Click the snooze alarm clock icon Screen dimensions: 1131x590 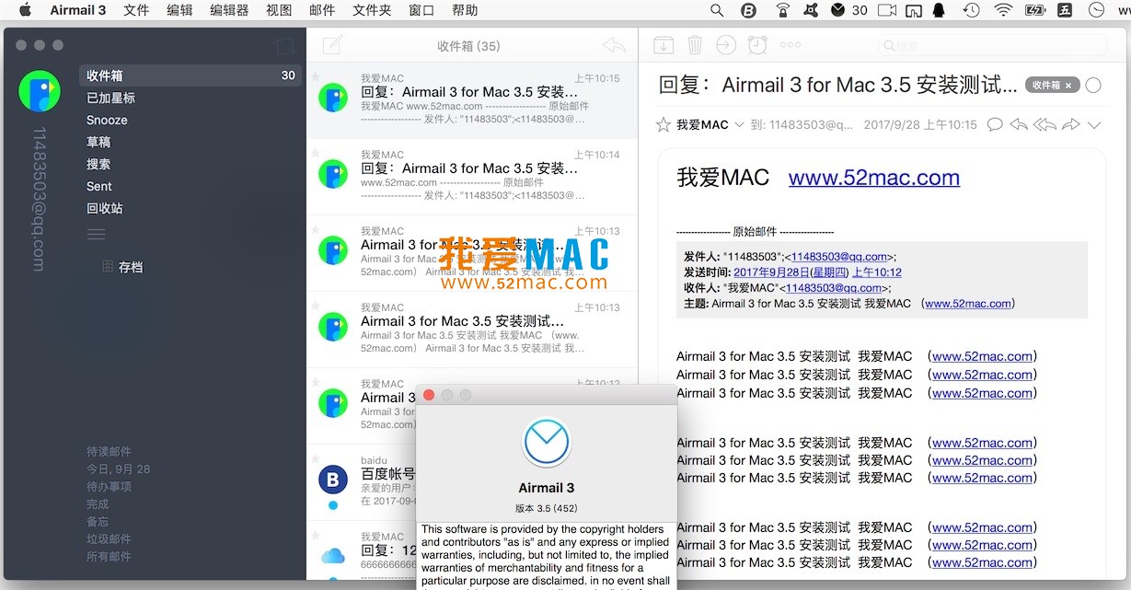click(x=757, y=45)
